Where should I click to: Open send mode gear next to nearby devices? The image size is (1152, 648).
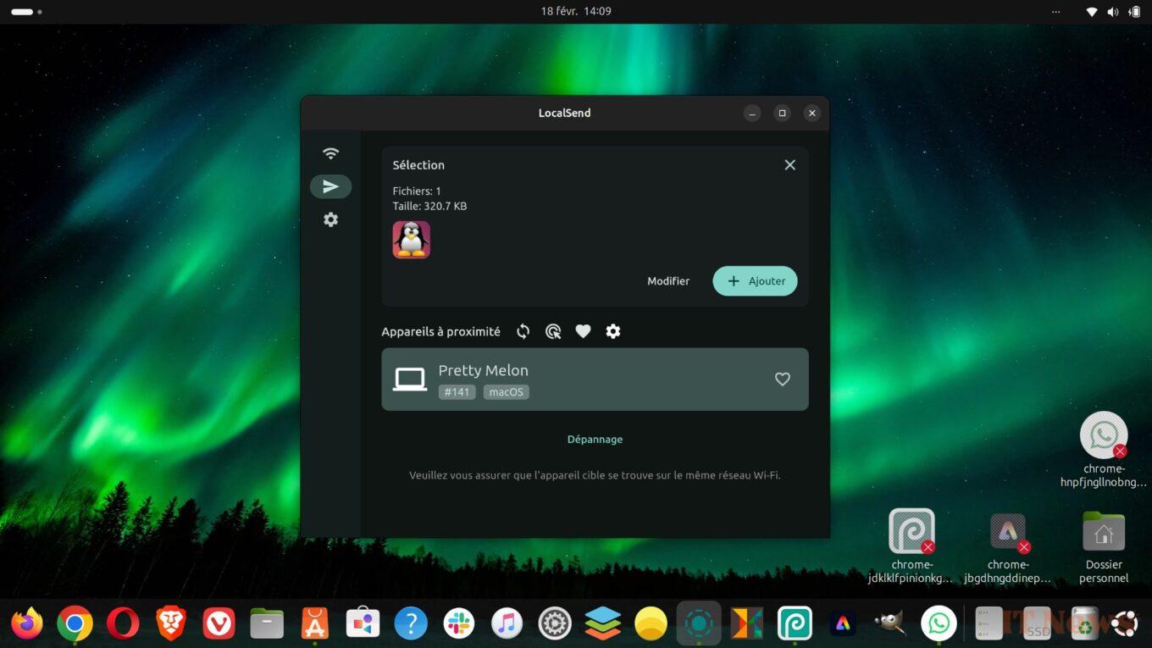click(613, 331)
